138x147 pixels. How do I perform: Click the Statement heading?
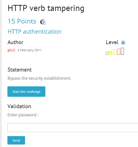click(20, 70)
